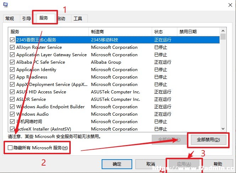Click the 全部禁用(D) button
This screenshot has height=173, width=236.
coord(208,140)
